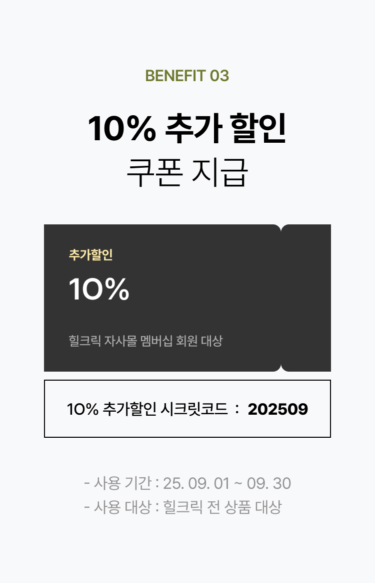The width and height of the screenshot is (375, 583).
Task: Click the '시크릿코드' word in code box
Action: click(194, 409)
